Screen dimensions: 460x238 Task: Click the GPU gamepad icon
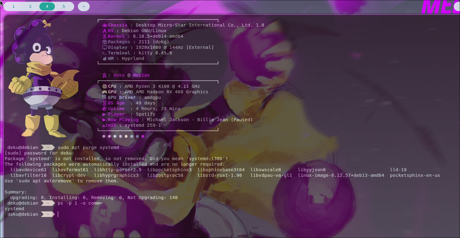click(x=105, y=92)
